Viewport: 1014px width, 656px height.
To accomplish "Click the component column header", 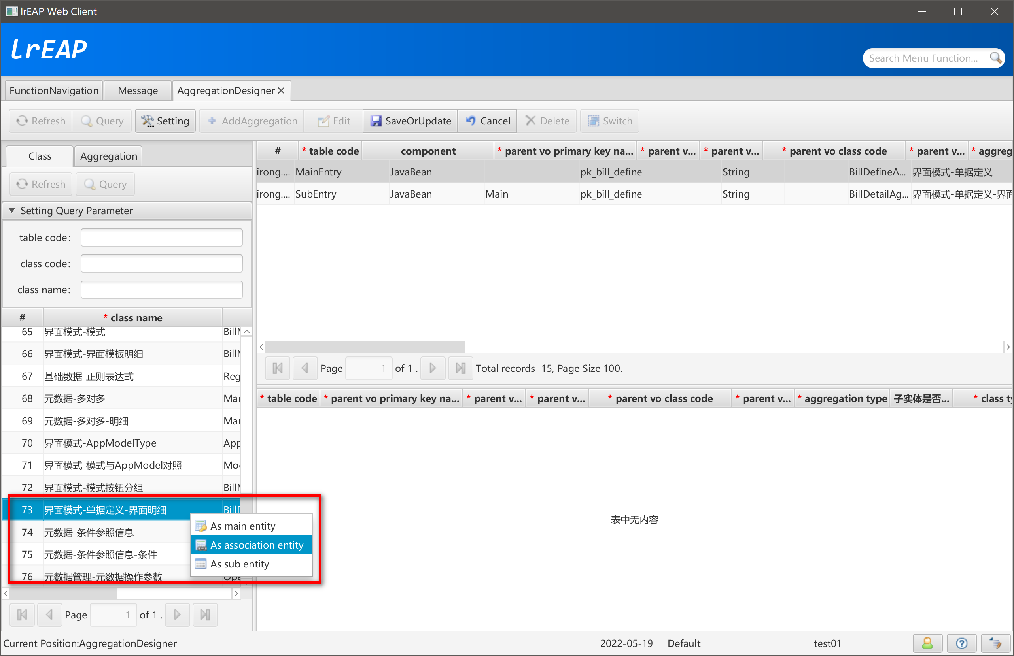I will [428, 151].
